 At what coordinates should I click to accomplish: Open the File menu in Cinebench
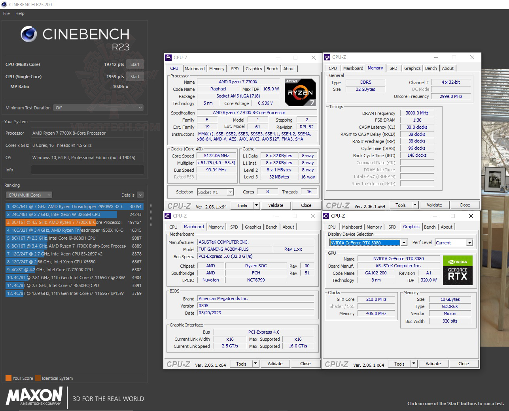(x=6, y=13)
